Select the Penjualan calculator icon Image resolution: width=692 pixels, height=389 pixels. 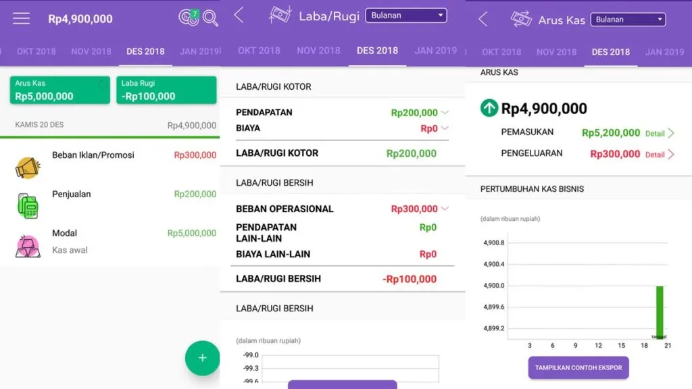pos(28,205)
